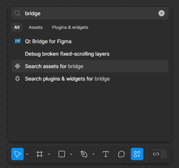This screenshot has height=168, width=179.
Task: Select the Pen tool icon
Action: (84, 154)
